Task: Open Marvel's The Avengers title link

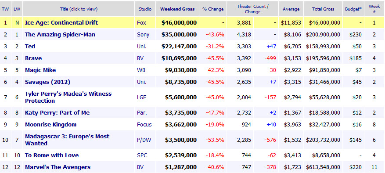Action: 58,167
